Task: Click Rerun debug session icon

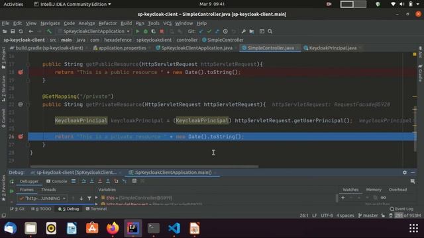Action: [x=12, y=181]
